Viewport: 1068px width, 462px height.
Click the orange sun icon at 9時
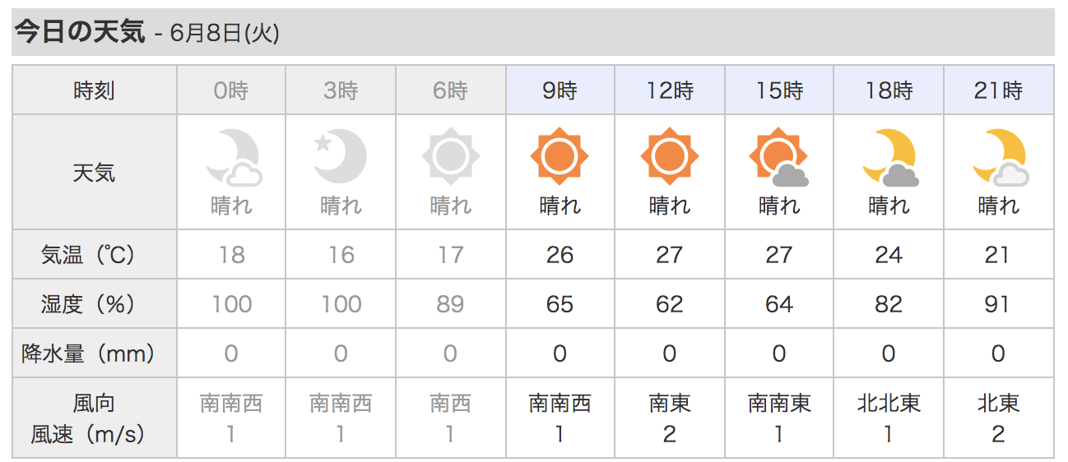(560, 156)
